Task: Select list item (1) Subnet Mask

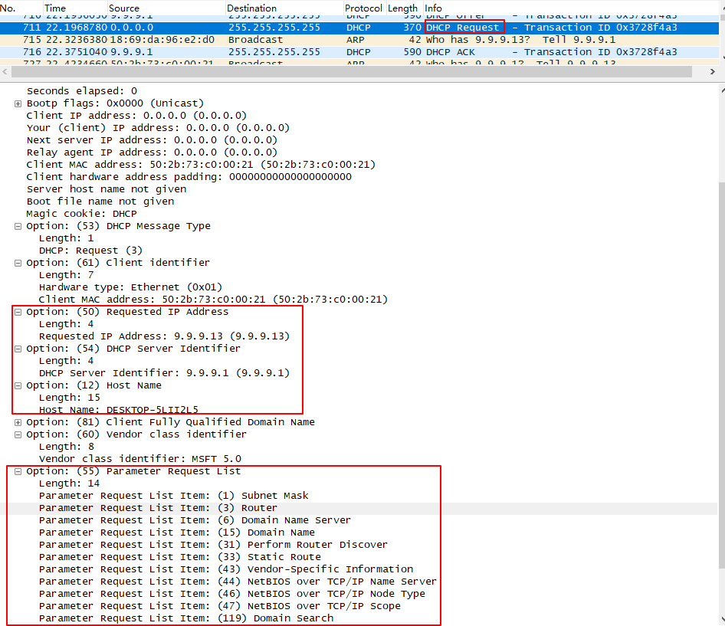Action: click(174, 496)
